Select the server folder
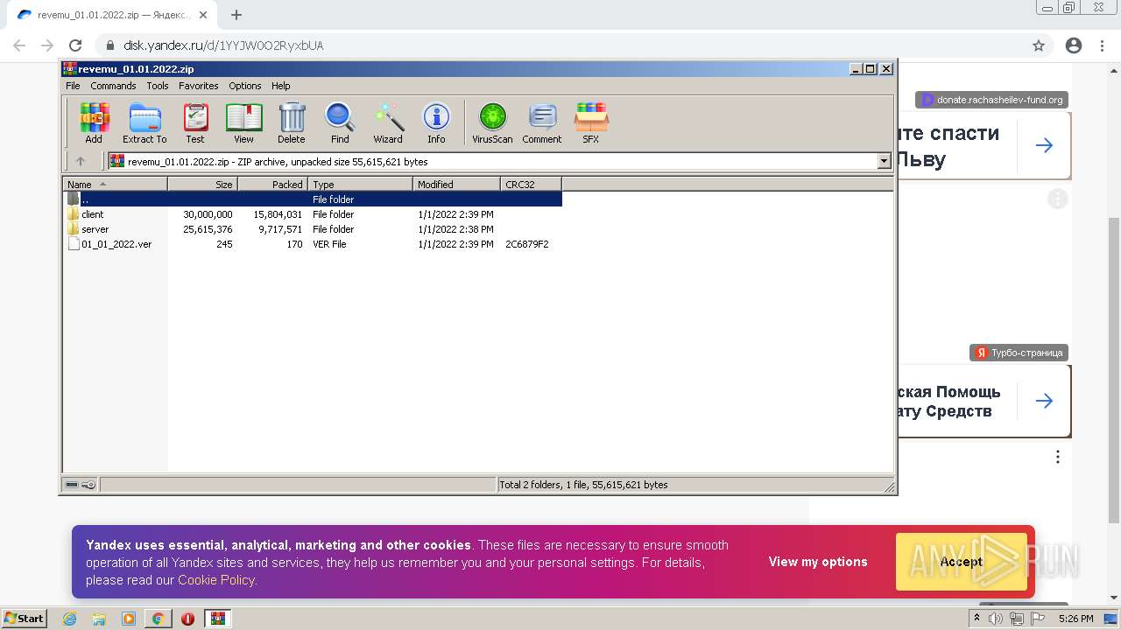Image resolution: width=1121 pixels, height=630 pixels. coord(95,229)
